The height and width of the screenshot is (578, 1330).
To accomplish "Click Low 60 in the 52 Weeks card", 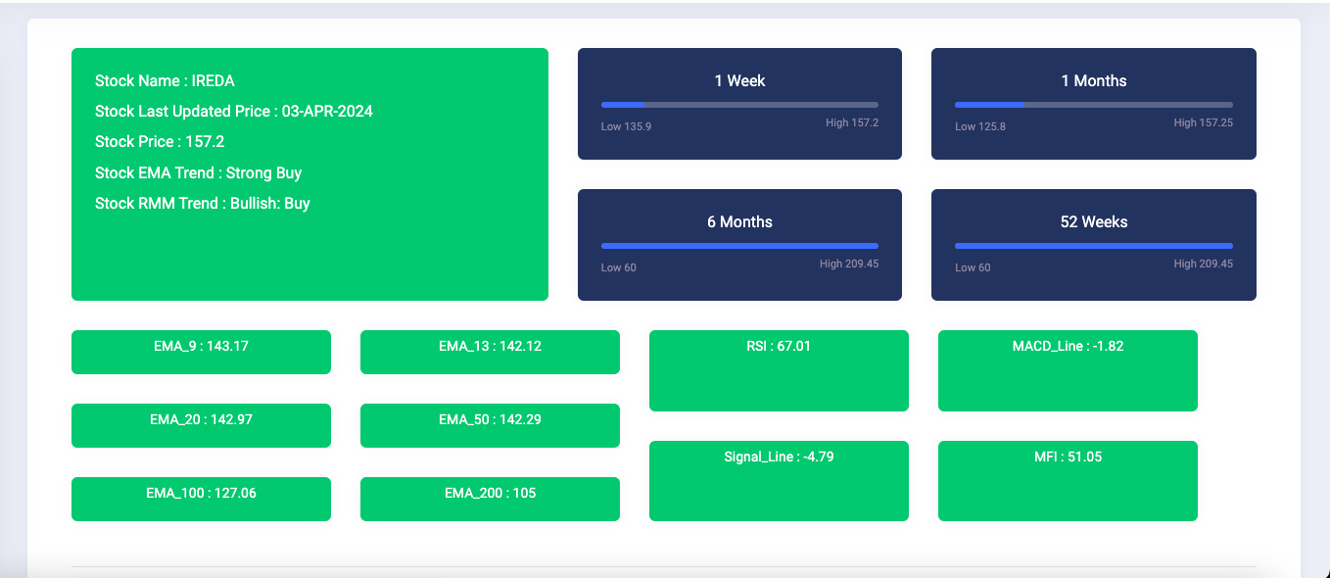I will coord(973,267).
